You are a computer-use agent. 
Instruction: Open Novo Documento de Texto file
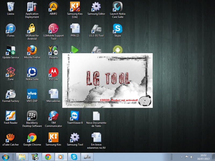coord(96,119)
